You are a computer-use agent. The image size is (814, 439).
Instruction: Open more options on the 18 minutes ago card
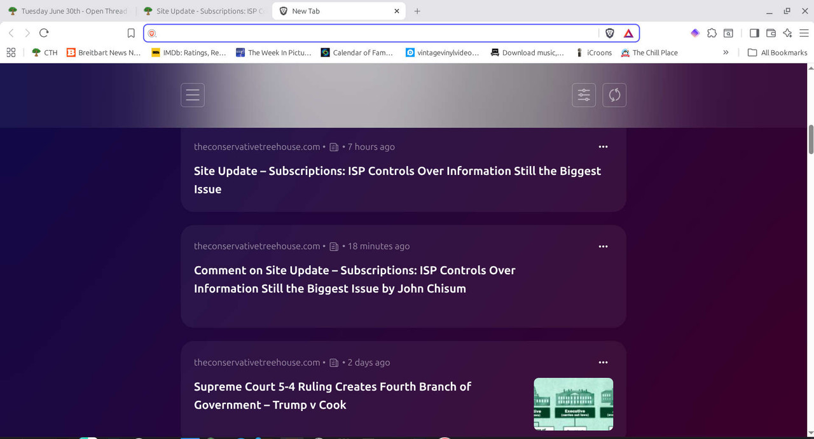click(x=603, y=246)
